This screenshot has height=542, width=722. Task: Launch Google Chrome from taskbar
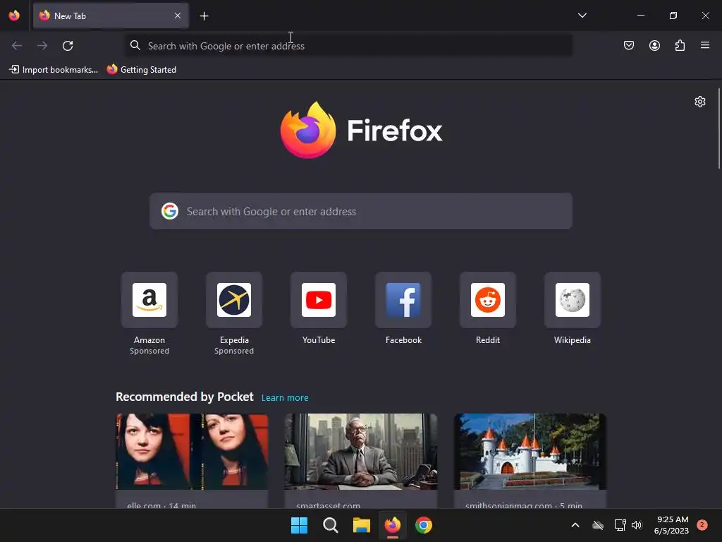coord(424,525)
